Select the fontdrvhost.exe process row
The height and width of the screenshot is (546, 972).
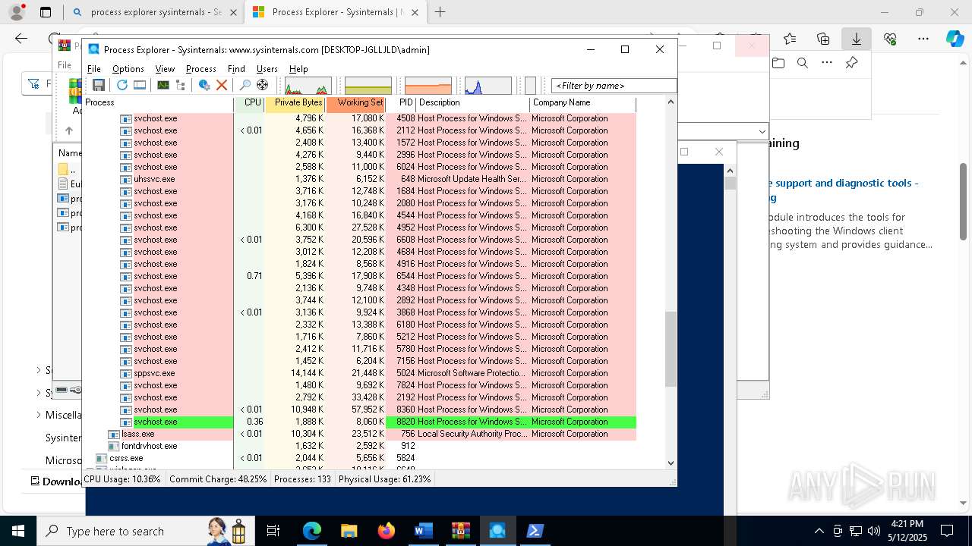[x=359, y=446]
